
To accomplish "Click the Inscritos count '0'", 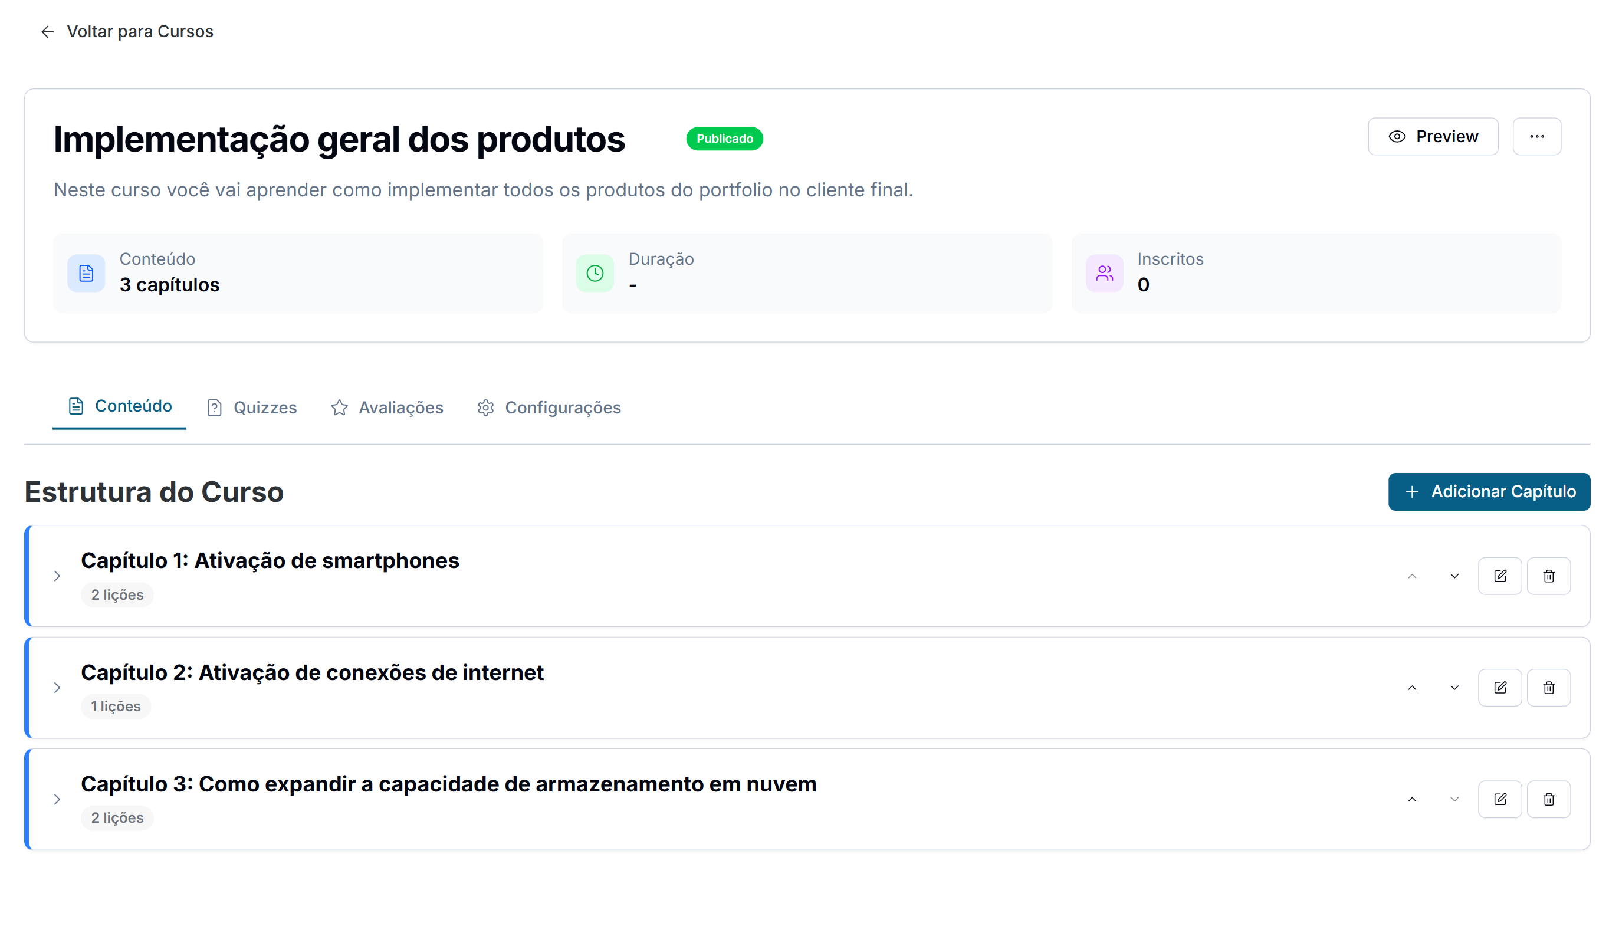I will [1143, 284].
